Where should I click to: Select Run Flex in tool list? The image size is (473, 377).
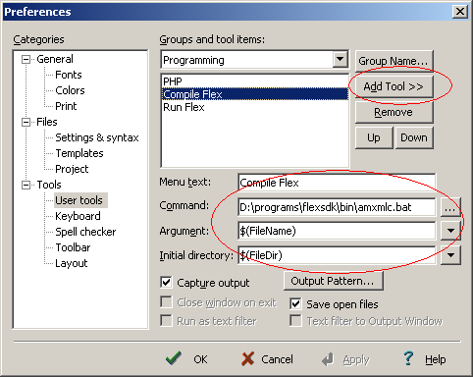255,107
